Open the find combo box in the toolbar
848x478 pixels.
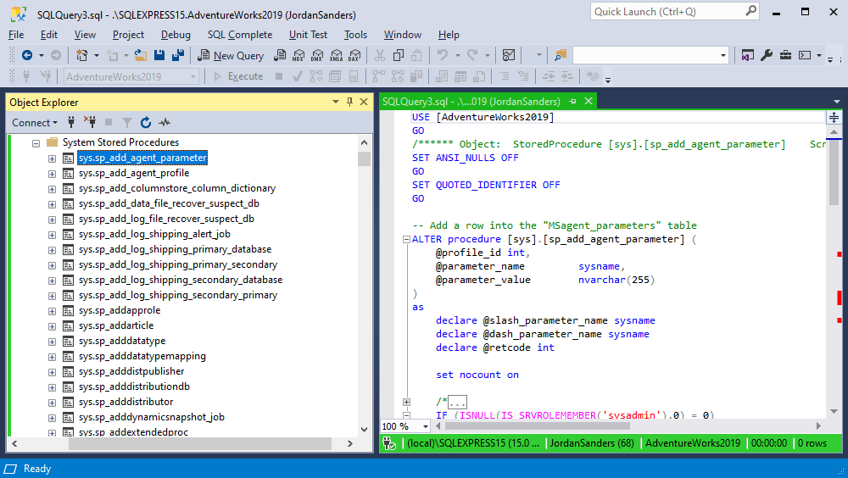[x=650, y=55]
